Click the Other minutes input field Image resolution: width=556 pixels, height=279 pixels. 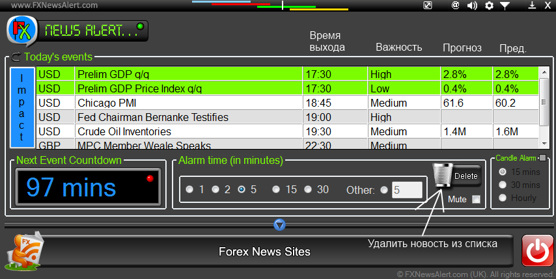[x=407, y=190]
